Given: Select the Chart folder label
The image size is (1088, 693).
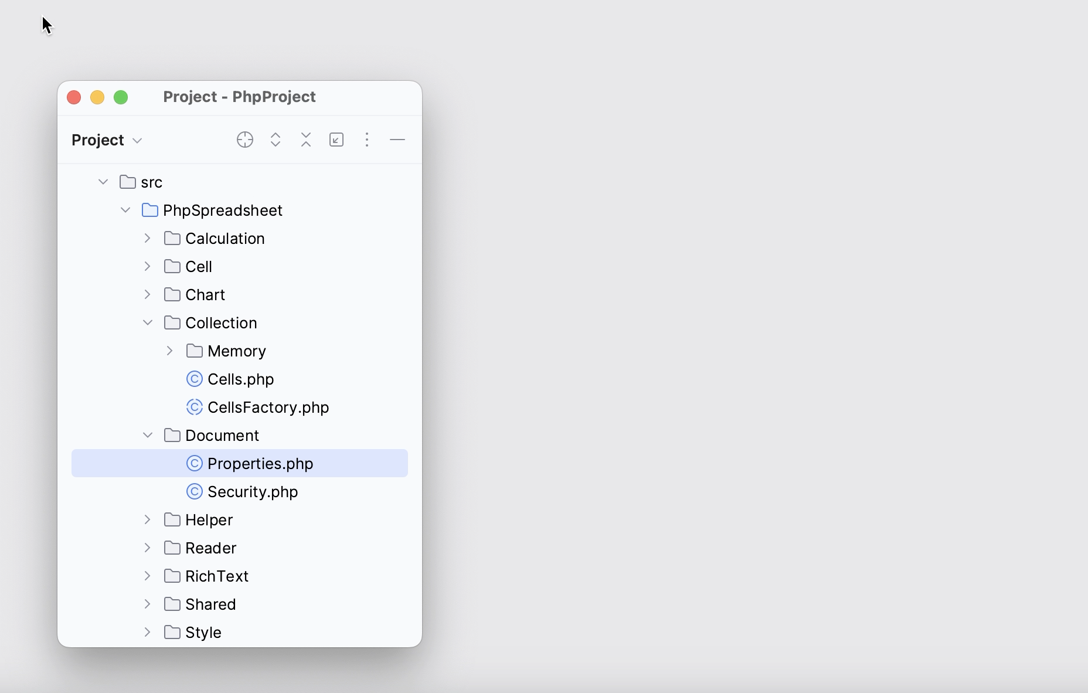Looking at the screenshot, I should (205, 295).
